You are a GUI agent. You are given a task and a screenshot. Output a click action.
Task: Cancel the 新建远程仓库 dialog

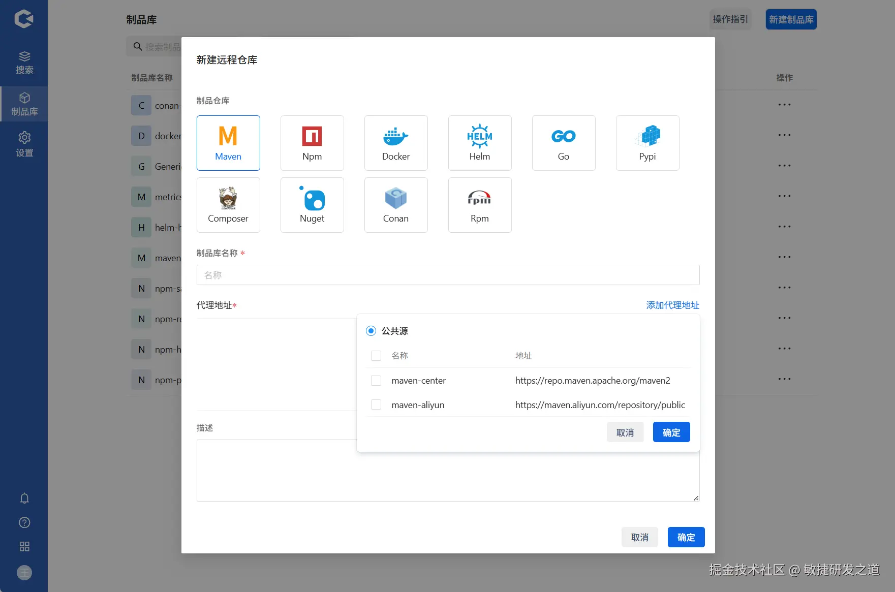tap(640, 537)
